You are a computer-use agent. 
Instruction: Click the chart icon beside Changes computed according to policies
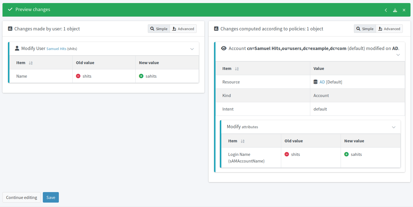(x=216, y=28)
